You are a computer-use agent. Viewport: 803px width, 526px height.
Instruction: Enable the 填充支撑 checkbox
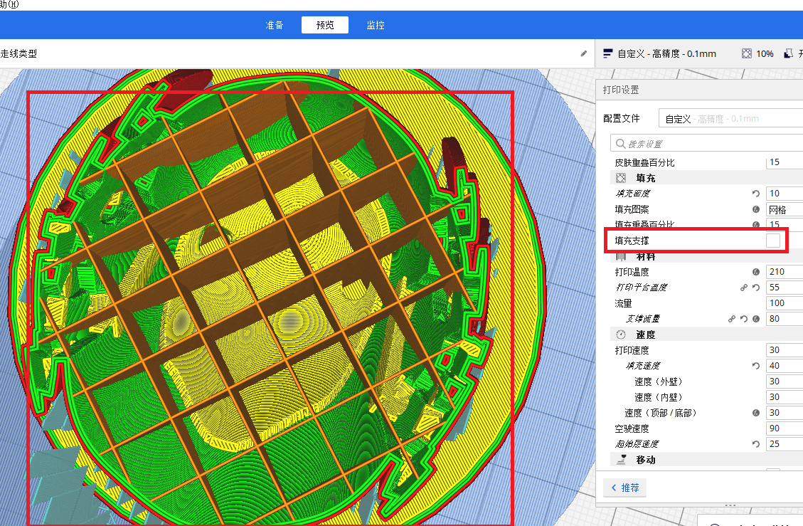[x=772, y=241]
